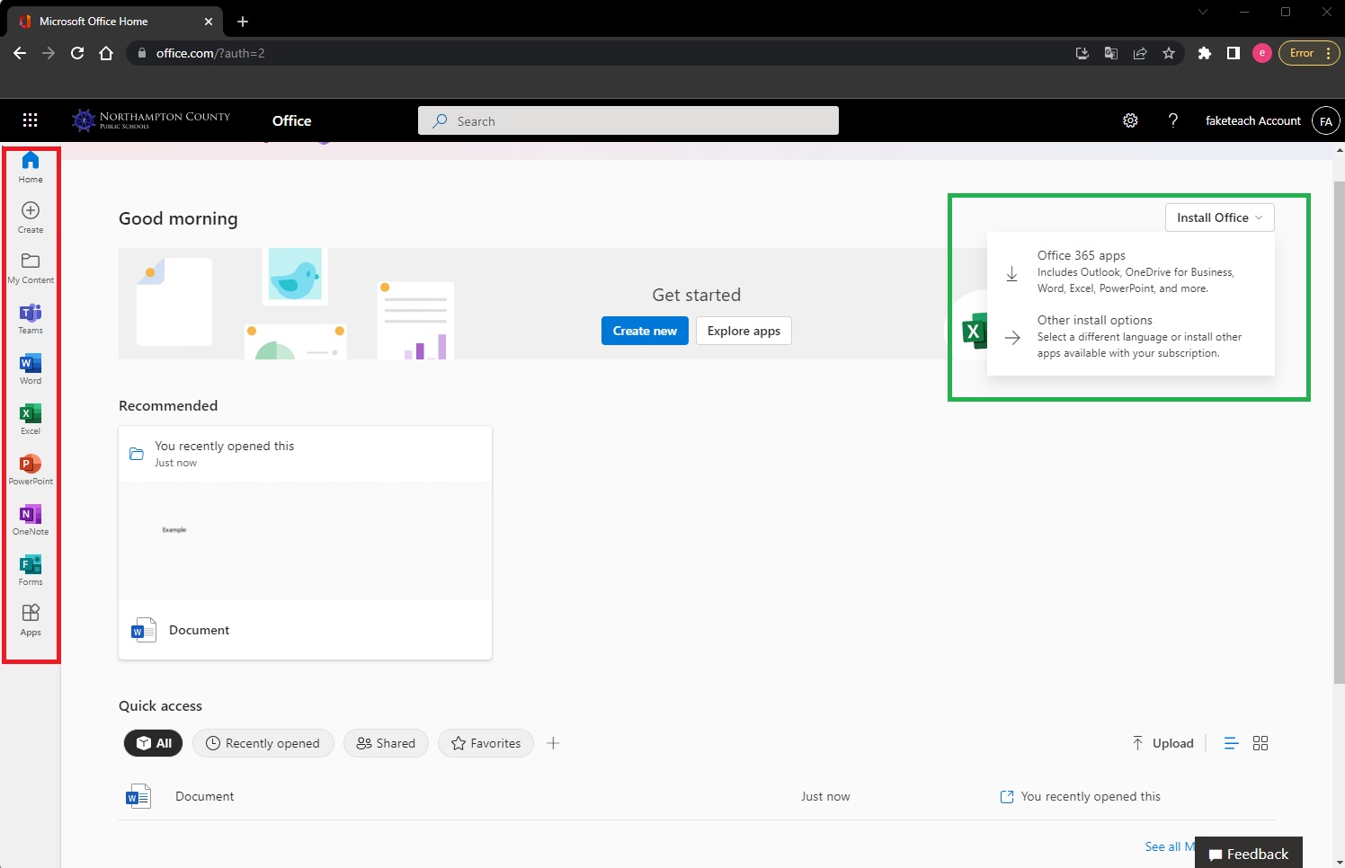Click the Office header title
The image size is (1345, 868).
pos(292,120)
